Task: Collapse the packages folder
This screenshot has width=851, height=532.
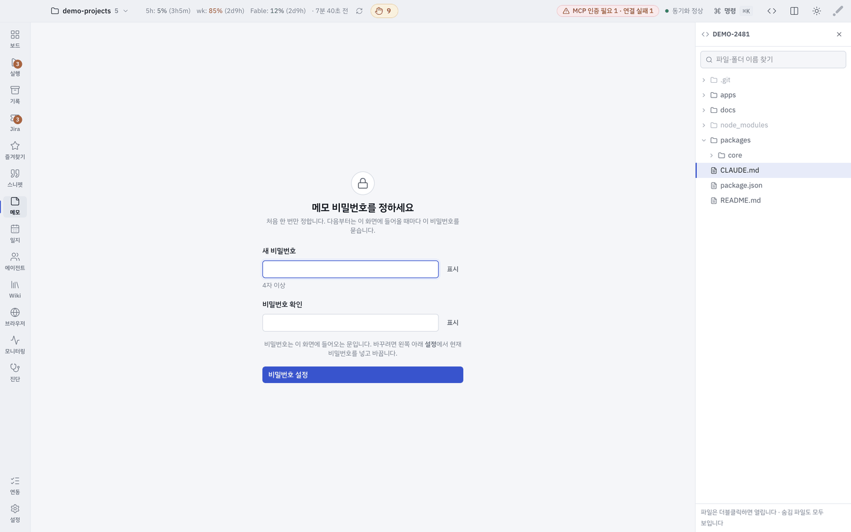Action: pos(703,140)
